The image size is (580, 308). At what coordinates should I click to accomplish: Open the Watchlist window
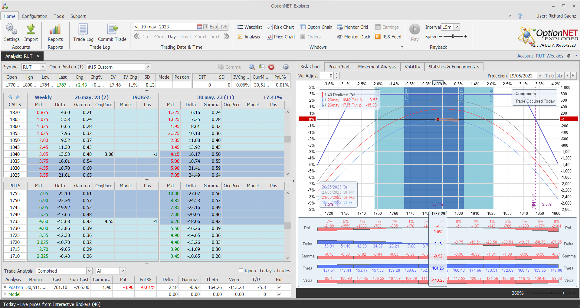coord(250,27)
